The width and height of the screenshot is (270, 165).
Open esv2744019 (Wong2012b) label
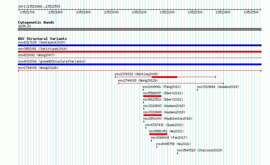(x=138, y=80)
